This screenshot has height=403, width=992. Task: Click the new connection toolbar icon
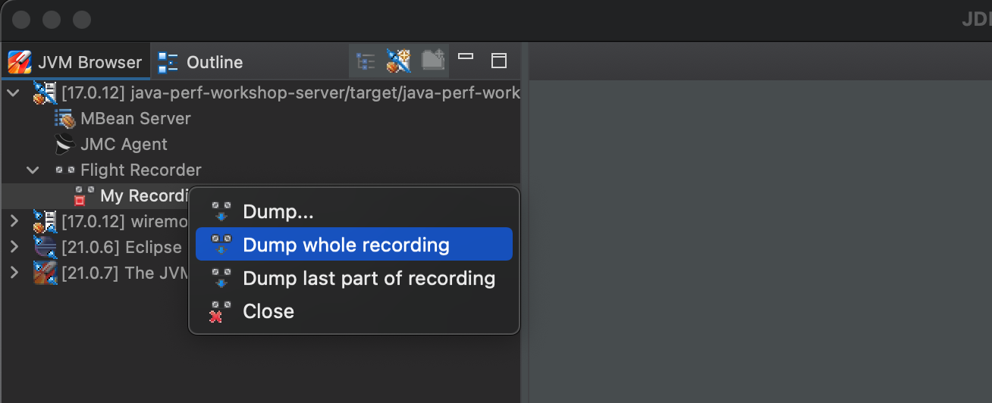(x=398, y=61)
